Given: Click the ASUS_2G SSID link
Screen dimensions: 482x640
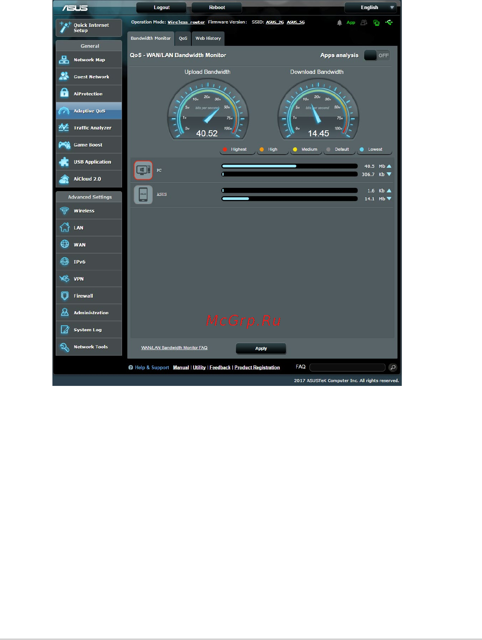Looking at the screenshot, I should pyautogui.click(x=275, y=22).
